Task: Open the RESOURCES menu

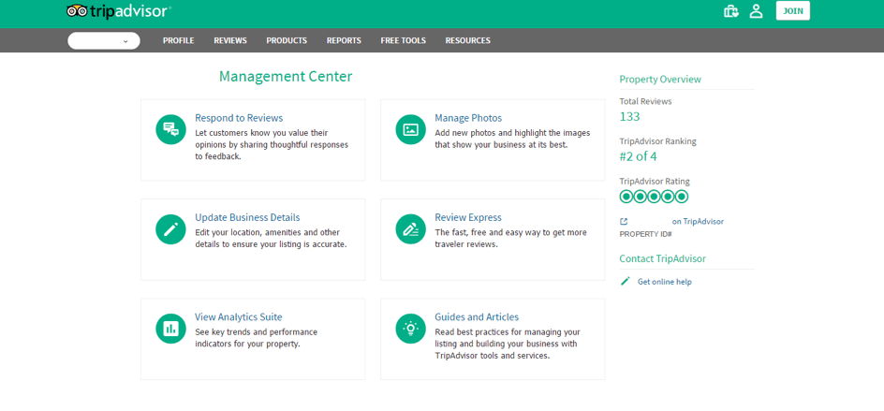Action: point(468,40)
